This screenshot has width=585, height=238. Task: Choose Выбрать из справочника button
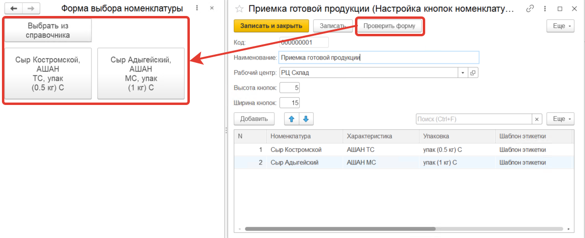click(48, 30)
